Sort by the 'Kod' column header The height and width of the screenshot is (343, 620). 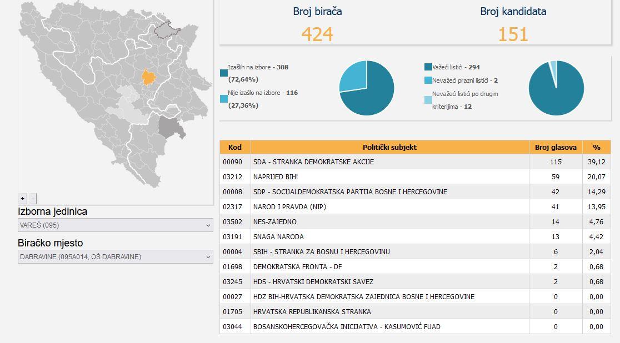coord(235,148)
